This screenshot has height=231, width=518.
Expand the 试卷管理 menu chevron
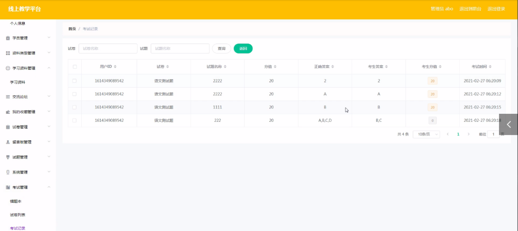point(49,127)
